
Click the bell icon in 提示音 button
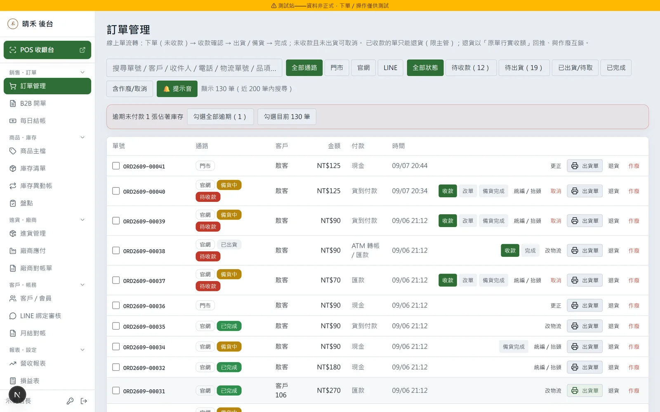[167, 89]
